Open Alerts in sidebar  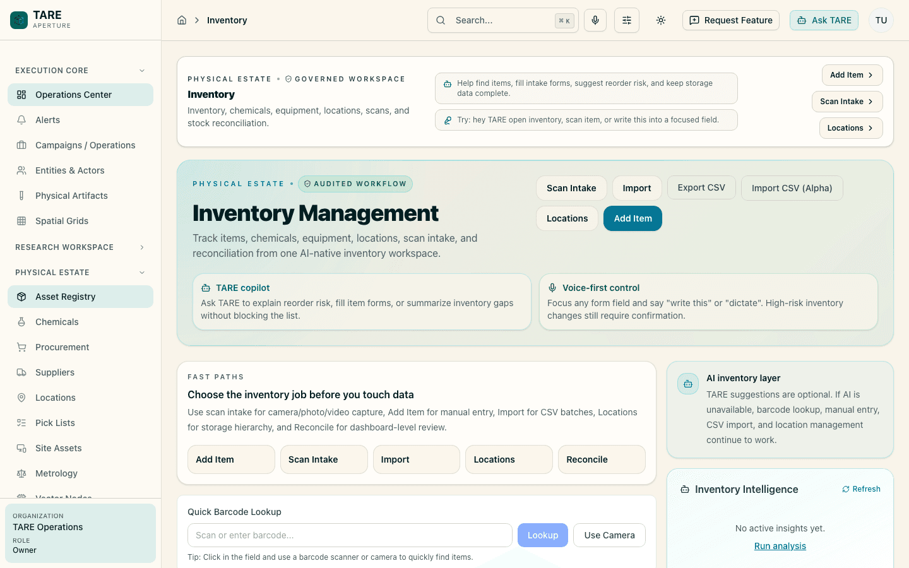(x=80, y=120)
